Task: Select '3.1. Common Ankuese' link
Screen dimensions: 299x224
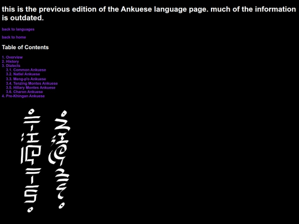Action: point(26,70)
